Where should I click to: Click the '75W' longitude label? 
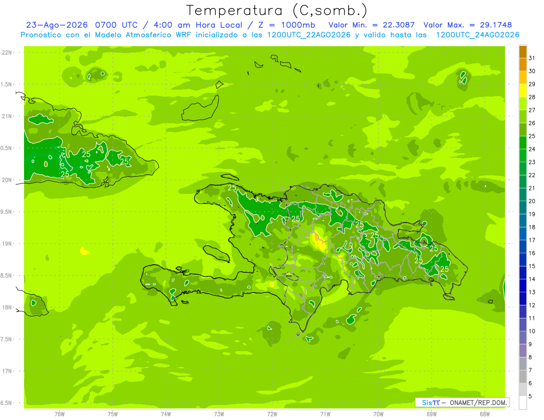click(x=113, y=414)
